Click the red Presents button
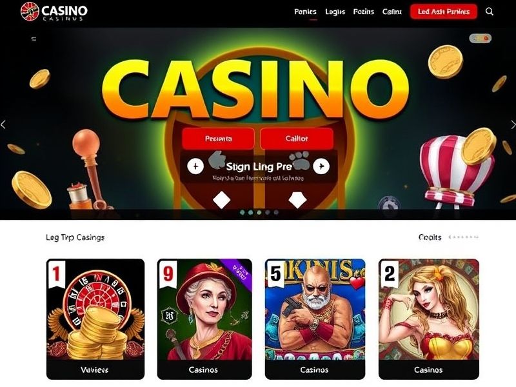This screenshot has width=516, height=387. tap(218, 139)
